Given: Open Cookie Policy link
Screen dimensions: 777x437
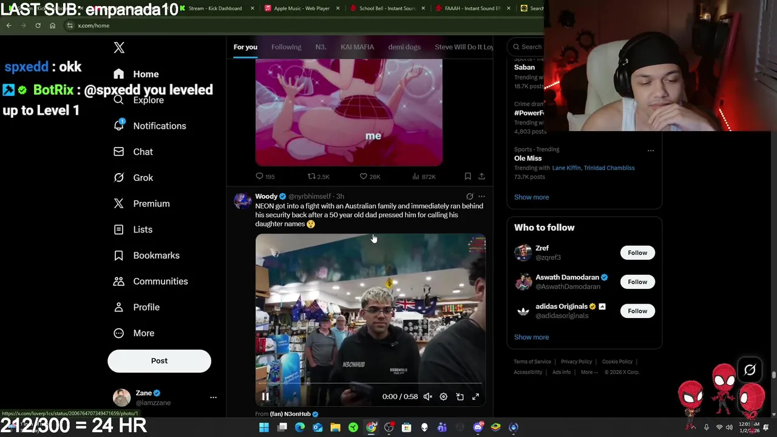Looking at the screenshot, I should pos(617,362).
